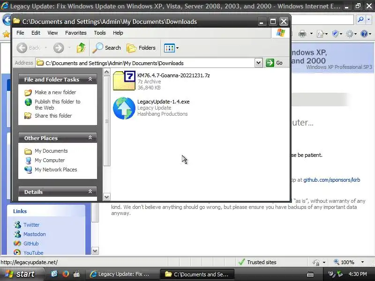The image size is (375, 281).
Task: Click the IE Print icon
Action: (302, 34)
